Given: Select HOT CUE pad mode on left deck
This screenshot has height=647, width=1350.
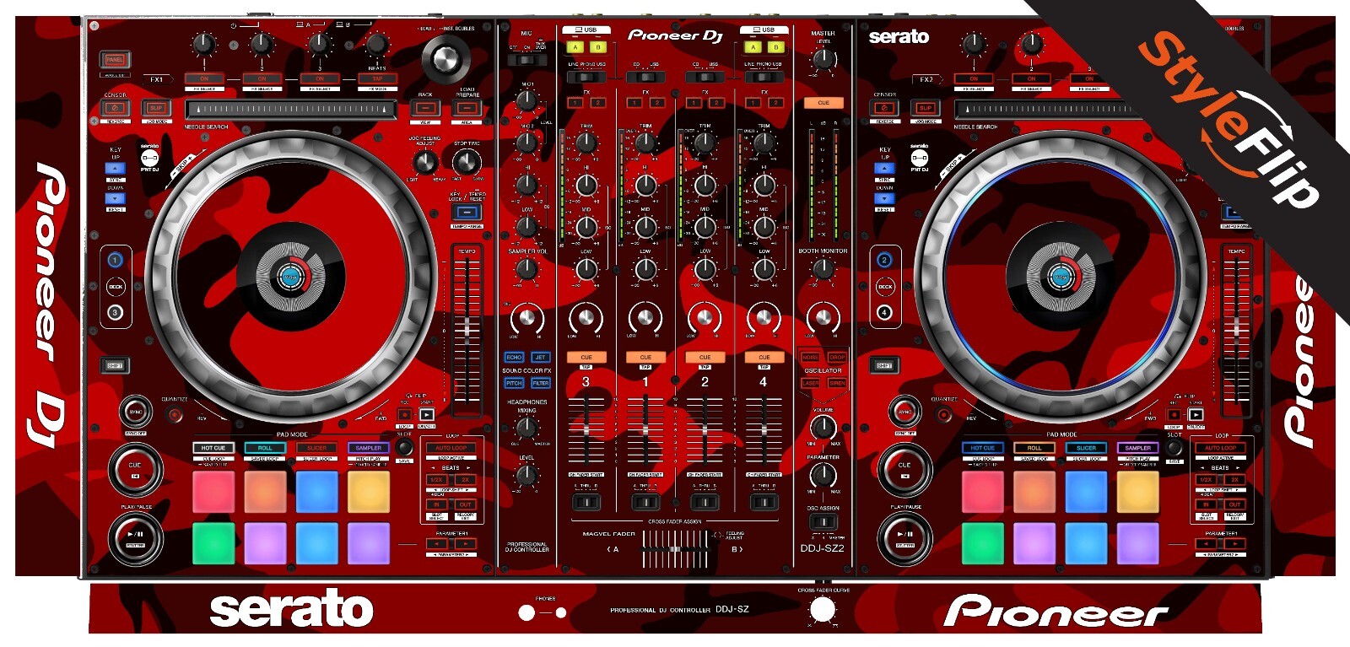Looking at the screenshot, I should [213, 448].
